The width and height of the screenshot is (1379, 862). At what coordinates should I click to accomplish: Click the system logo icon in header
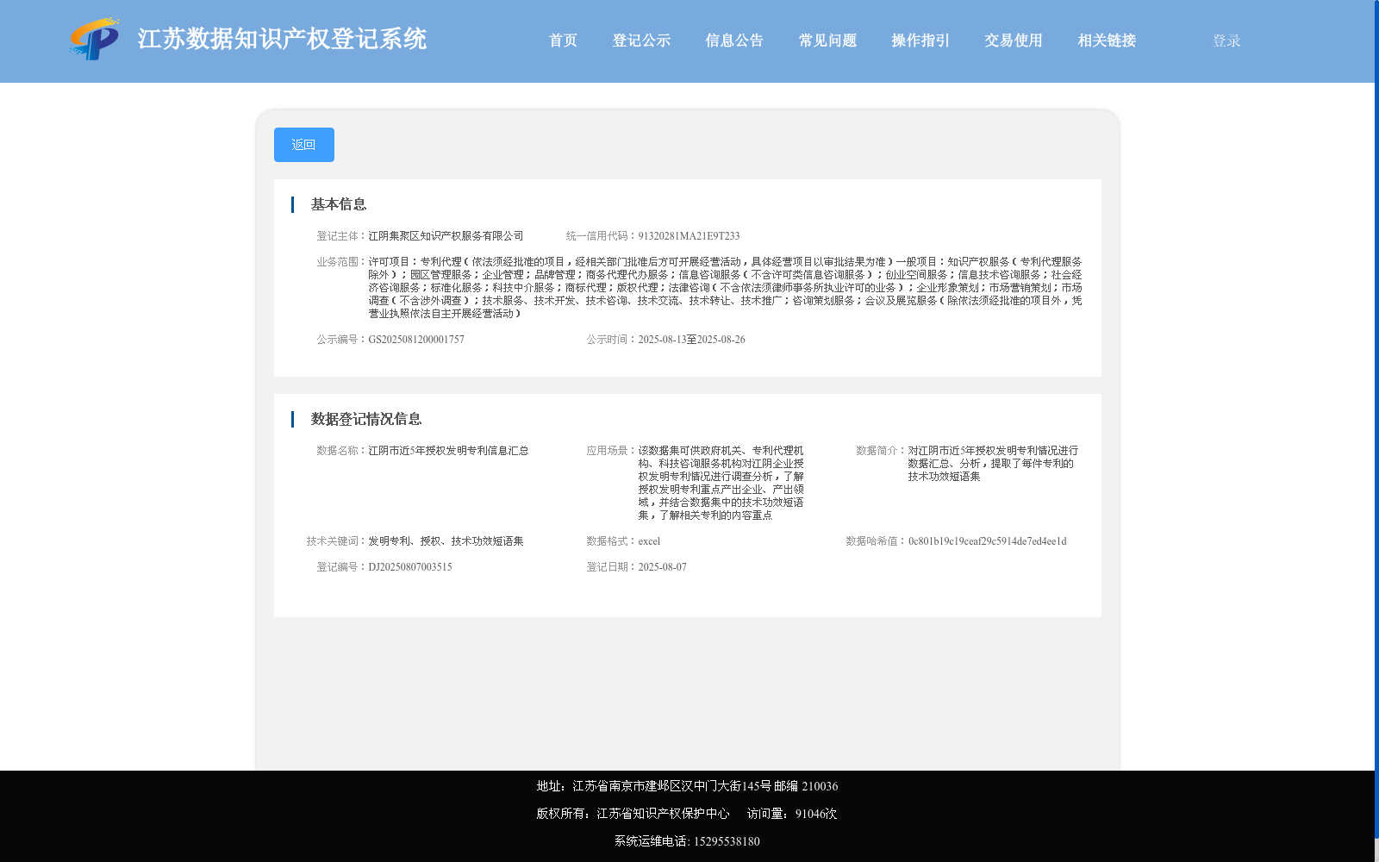click(95, 39)
